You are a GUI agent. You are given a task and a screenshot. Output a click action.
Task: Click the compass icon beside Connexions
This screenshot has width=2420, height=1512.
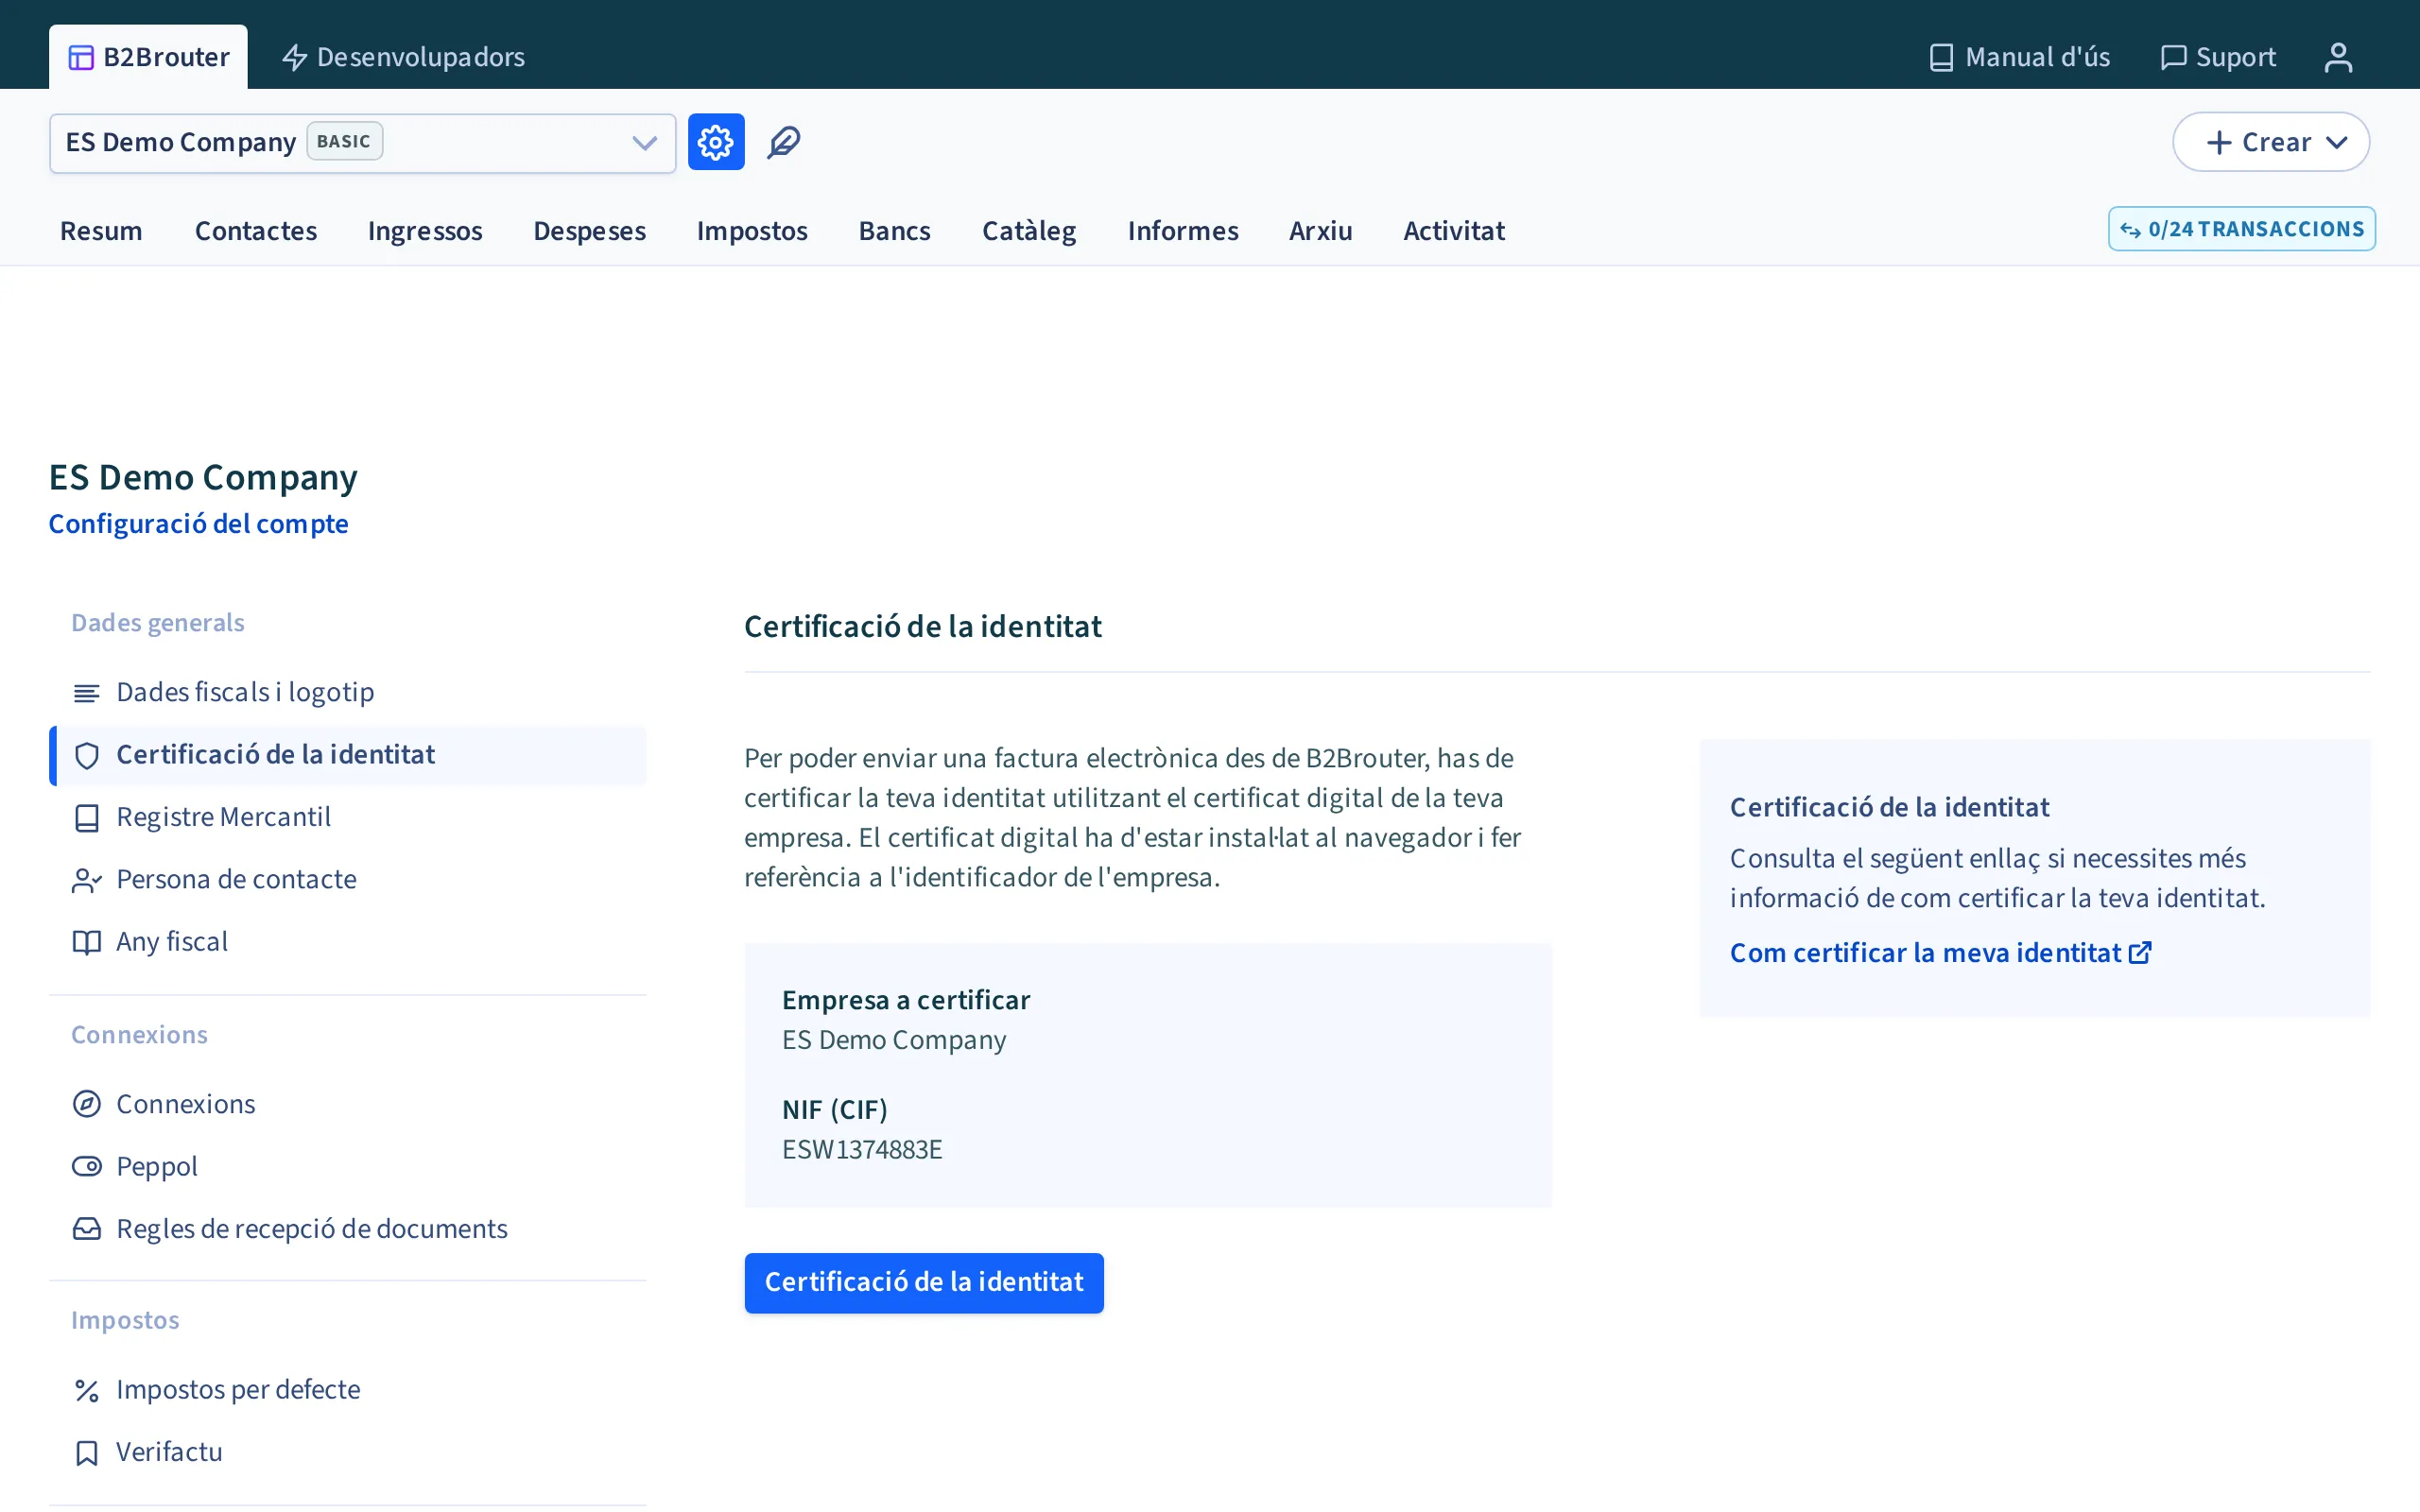click(87, 1104)
